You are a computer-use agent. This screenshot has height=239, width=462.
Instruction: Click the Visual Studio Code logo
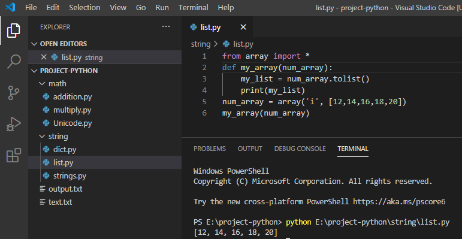pos(10,7)
